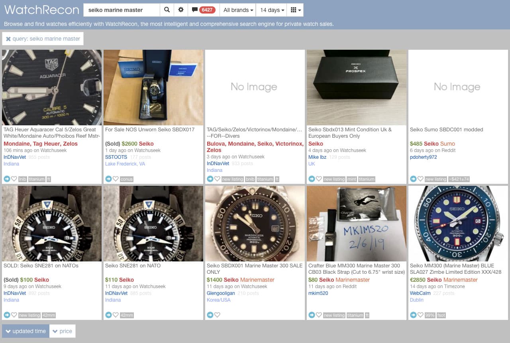The image size is (510, 343).
Task: Select the 99% tag on SLA027 listing
Action: coord(430,316)
